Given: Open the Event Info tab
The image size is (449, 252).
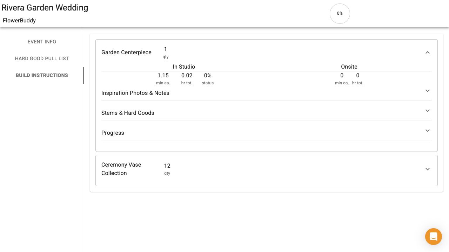Looking at the screenshot, I should coord(42,42).
